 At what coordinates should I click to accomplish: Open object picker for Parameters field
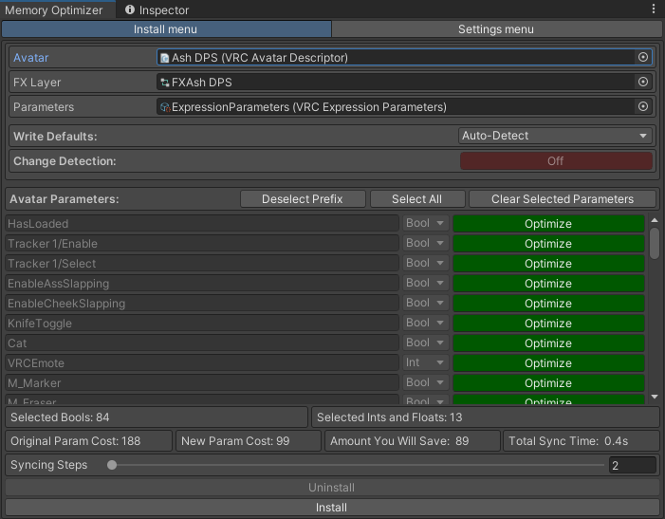coord(643,106)
